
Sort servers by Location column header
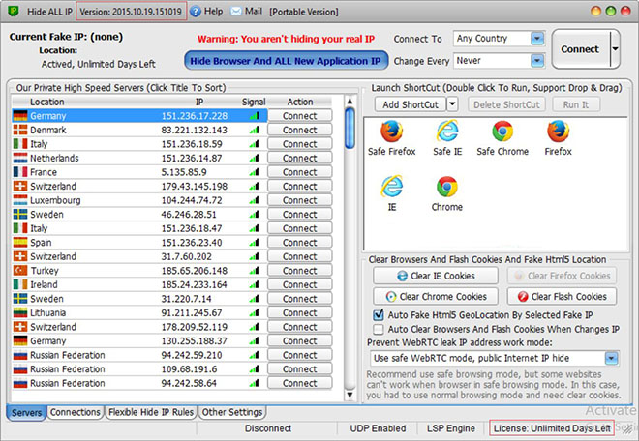tap(46, 102)
